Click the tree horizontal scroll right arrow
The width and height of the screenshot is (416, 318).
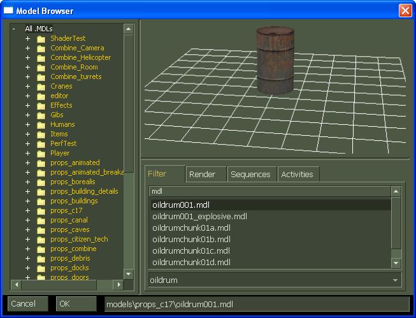click(118, 285)
